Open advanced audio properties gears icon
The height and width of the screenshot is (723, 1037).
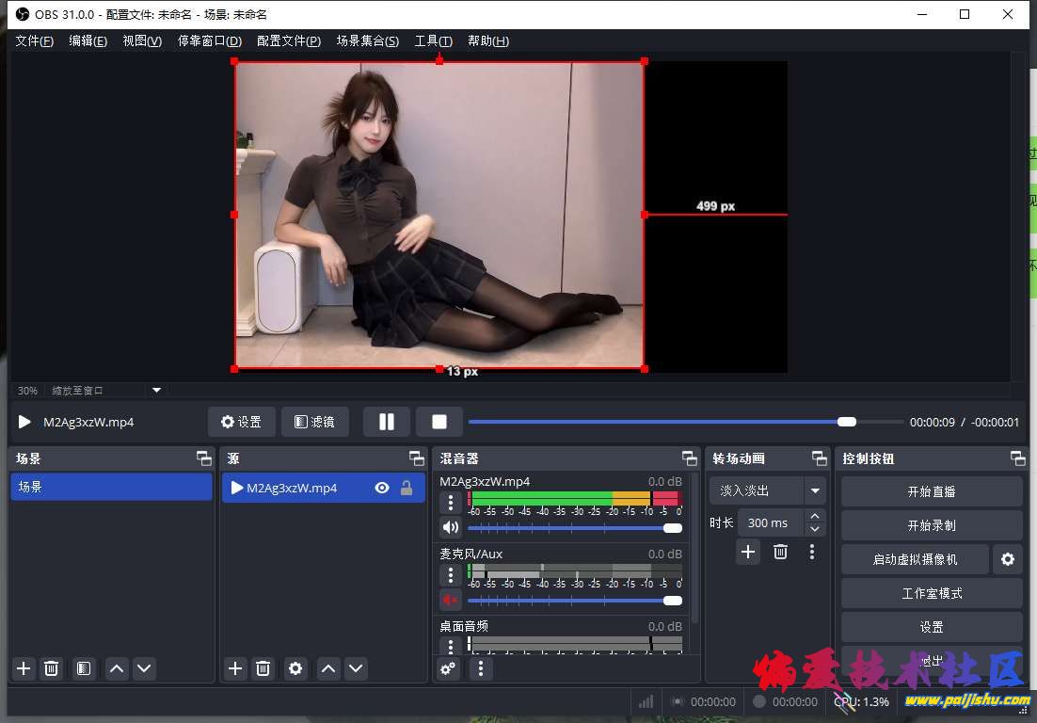(448, 668)
